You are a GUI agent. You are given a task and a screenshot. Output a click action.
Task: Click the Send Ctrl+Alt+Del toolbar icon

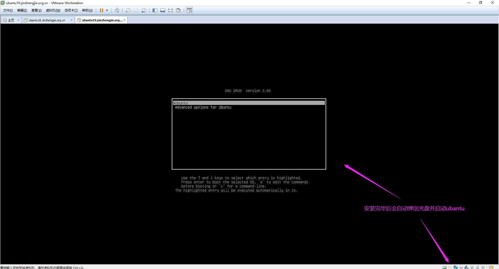coord(117,10)
